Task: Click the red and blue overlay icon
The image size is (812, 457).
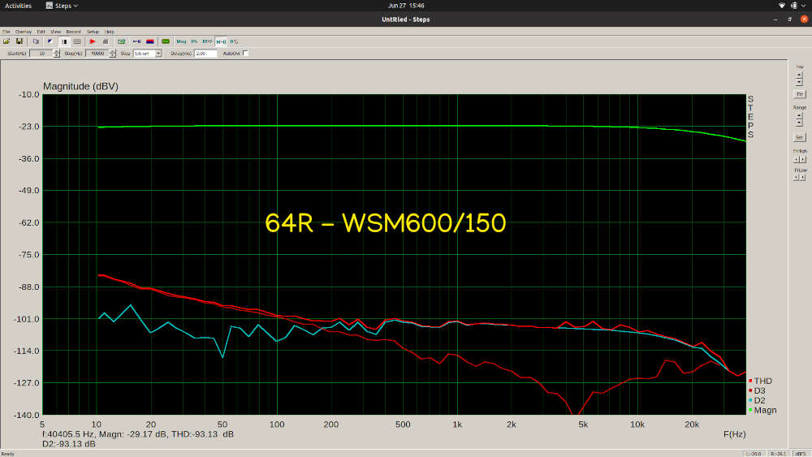Action: tap(150, 41)
